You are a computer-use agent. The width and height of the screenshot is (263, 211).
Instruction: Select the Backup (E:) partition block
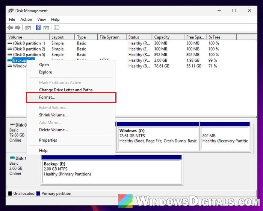[x=112, y=170]
